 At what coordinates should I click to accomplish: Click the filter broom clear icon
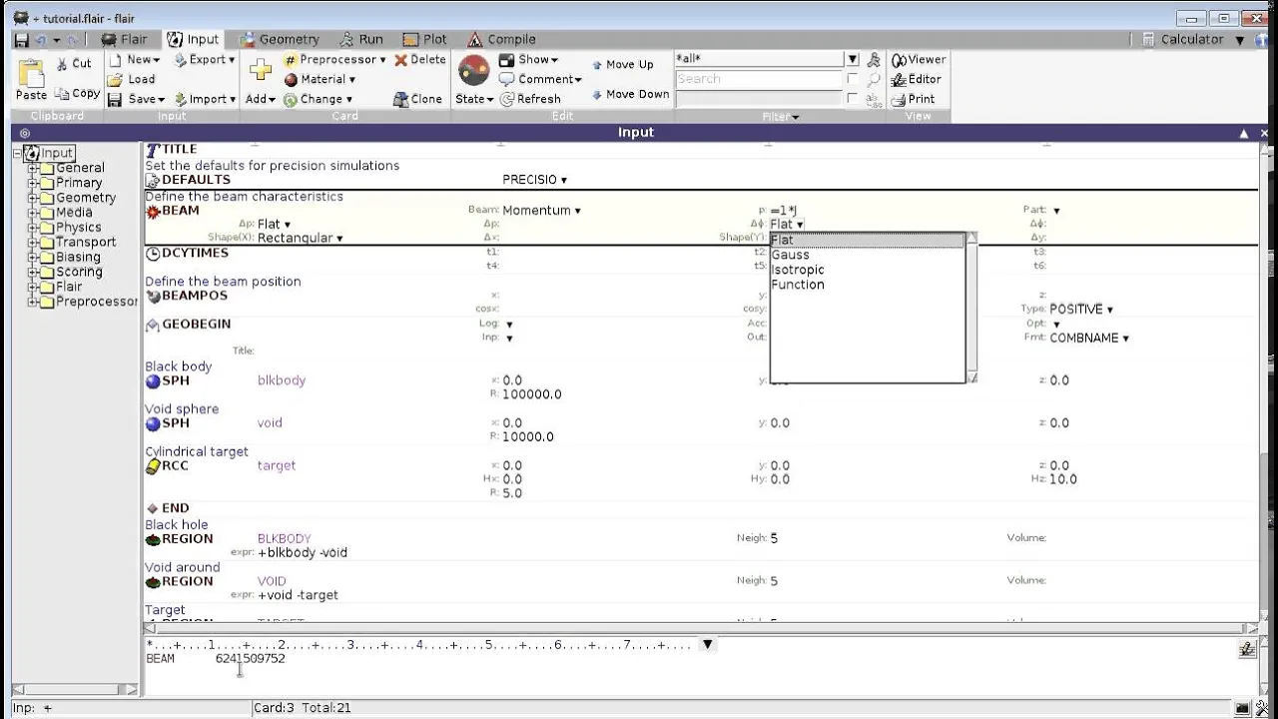tap(874, 60)
